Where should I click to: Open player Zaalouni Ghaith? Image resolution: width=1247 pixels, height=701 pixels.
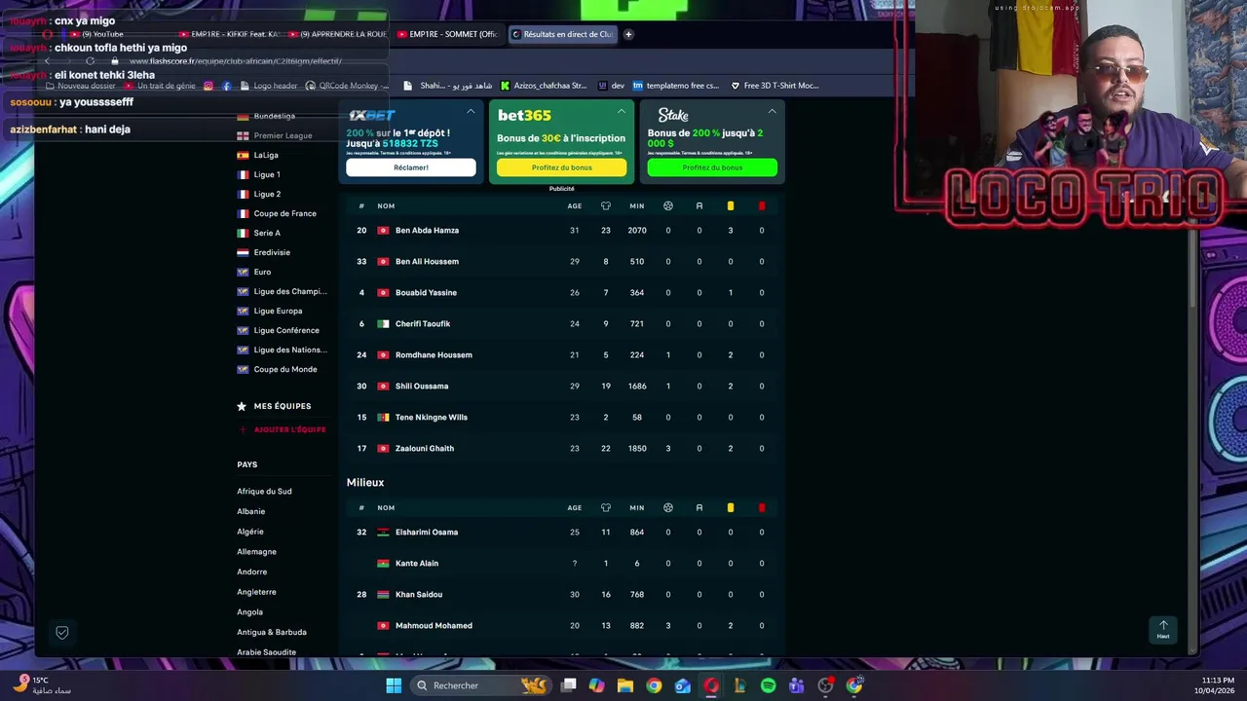(x=425, y=449)
